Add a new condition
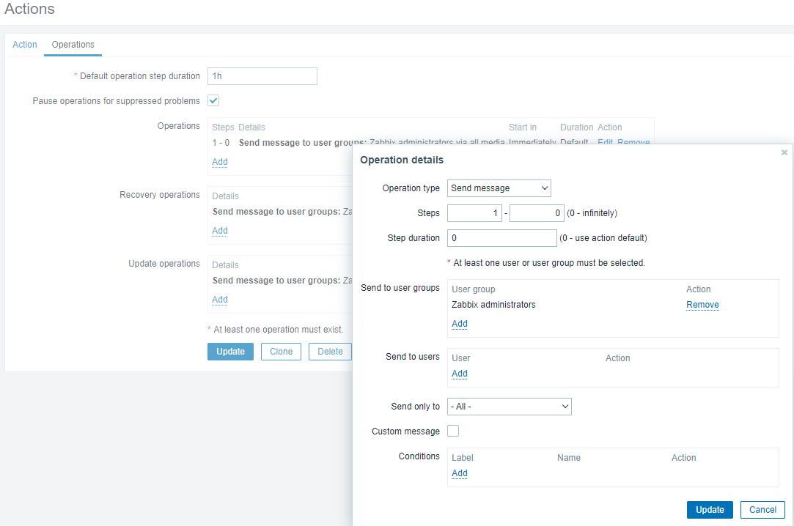The height and width of the screenshot is (526, 794). (x=460, y=473)
